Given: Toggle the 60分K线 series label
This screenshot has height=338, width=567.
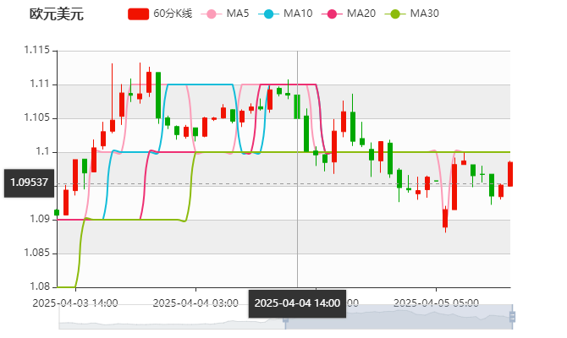Looking at the screenshot, I should tap(173, 14).
